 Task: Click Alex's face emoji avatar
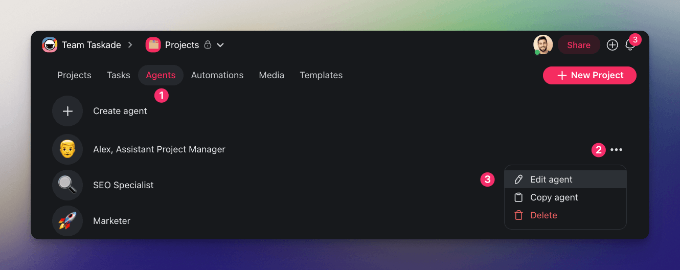click(x=67, y=149)
